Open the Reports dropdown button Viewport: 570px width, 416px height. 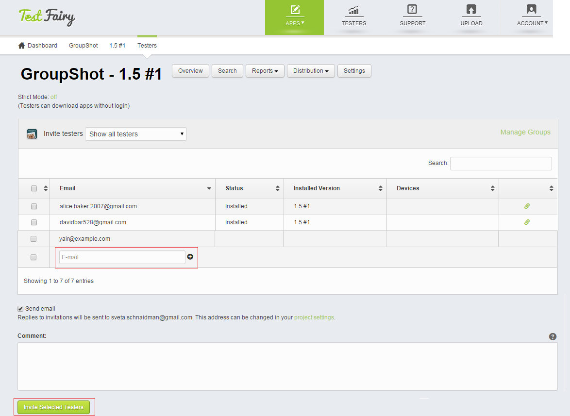(265, 71)
